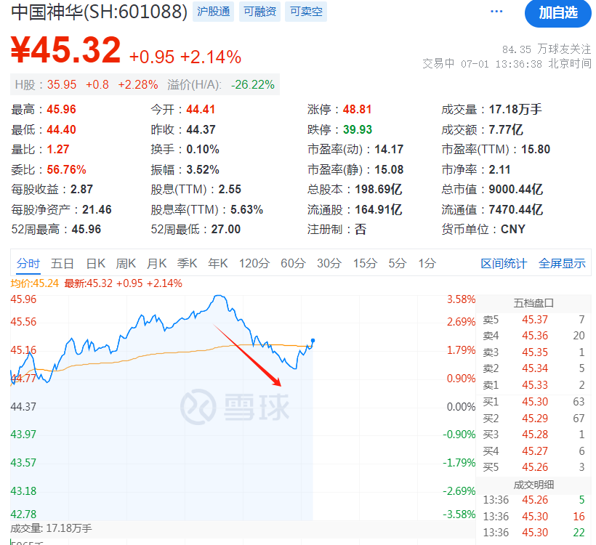Open the 周K chart tab

pos(126,263)
